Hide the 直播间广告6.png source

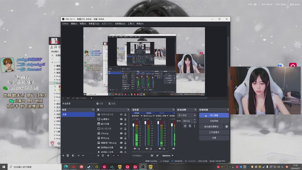121,143
